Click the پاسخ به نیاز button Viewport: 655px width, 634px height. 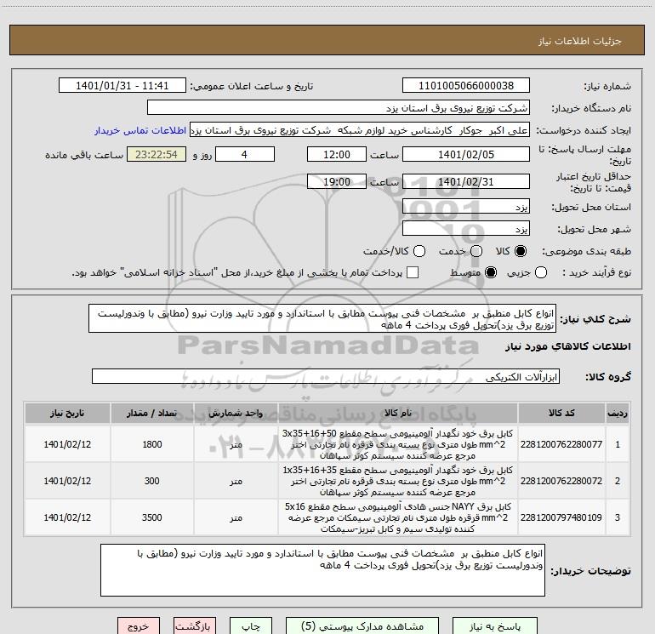tap(495, 626)
